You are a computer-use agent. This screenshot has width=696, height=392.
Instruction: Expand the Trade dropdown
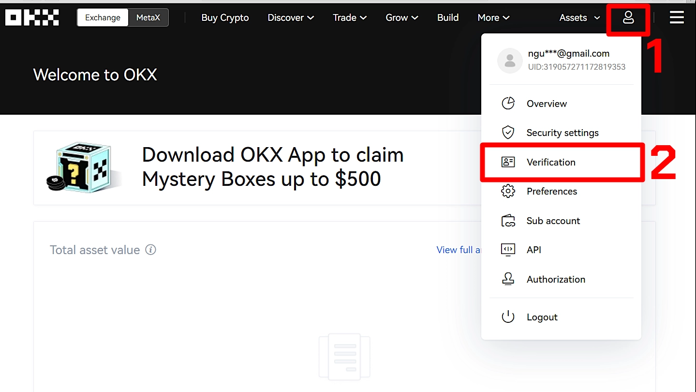(x=350, y=18)
